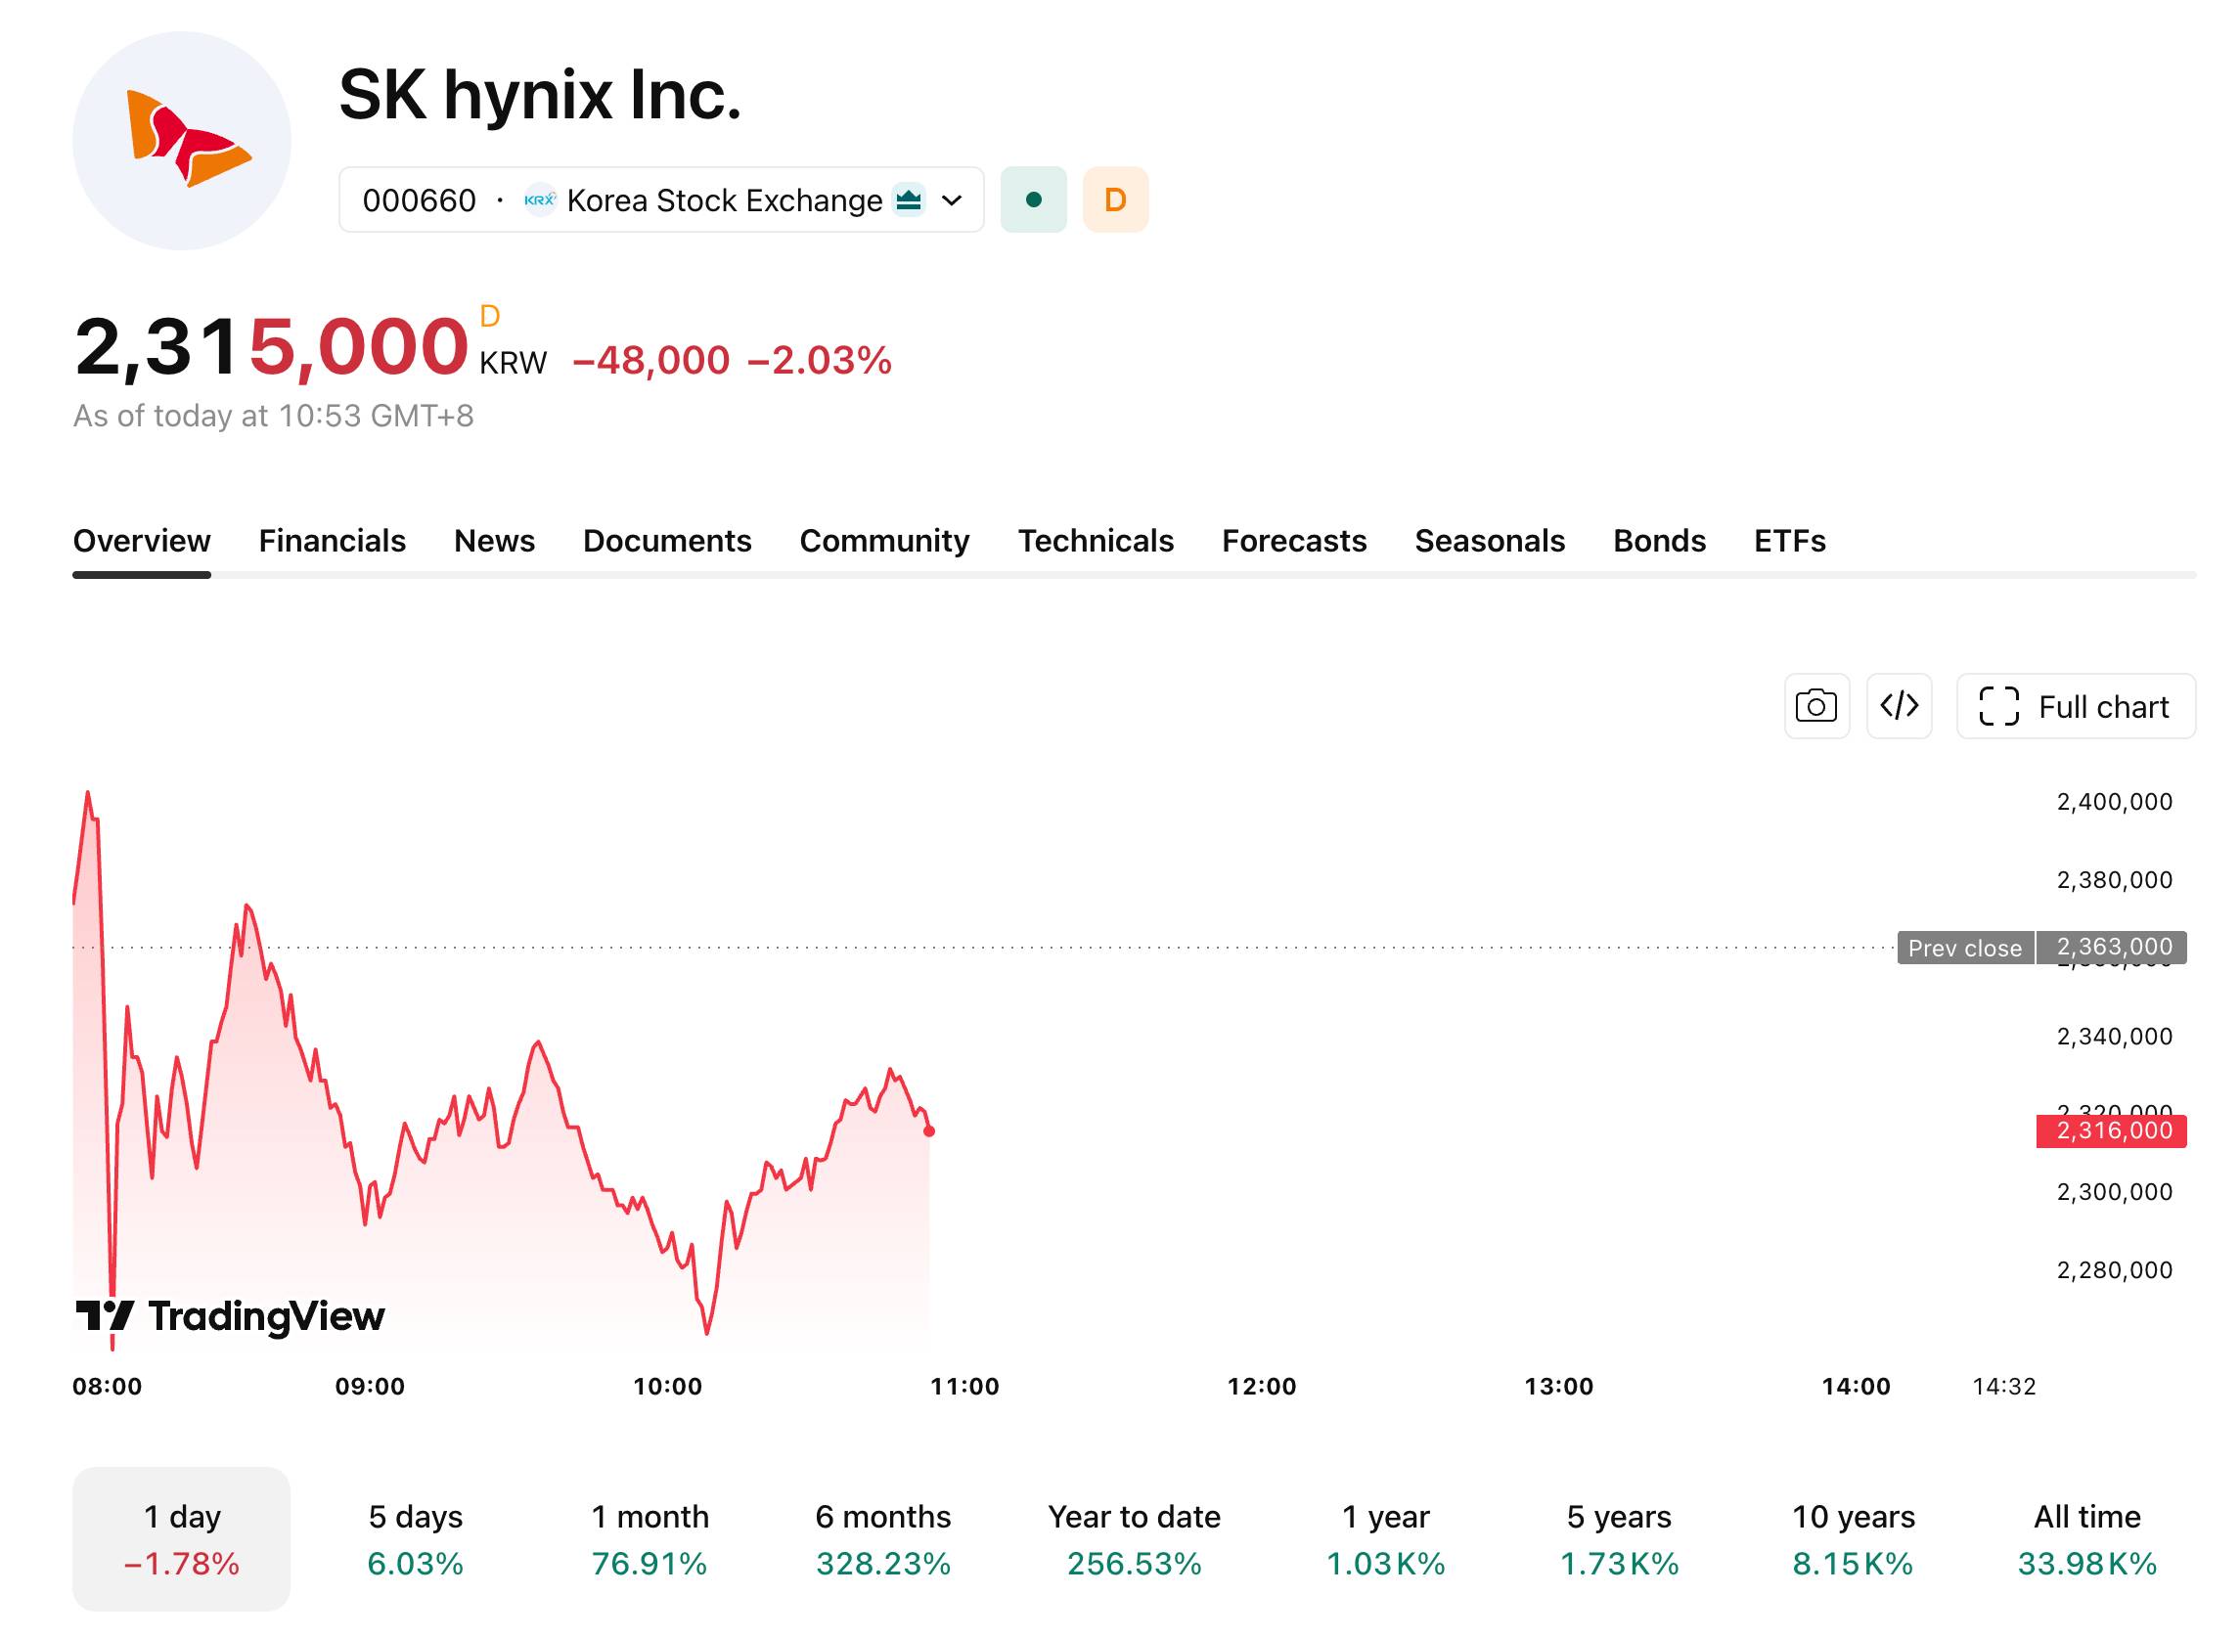
Task: Switch to the ETFs tab
Action: [x=1789, y=541]
